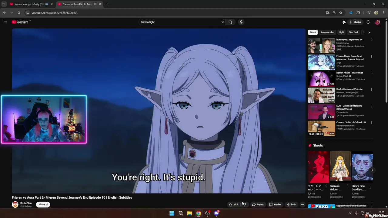
Task: Open Discord from the taskbar
Action: coord(216,213)
